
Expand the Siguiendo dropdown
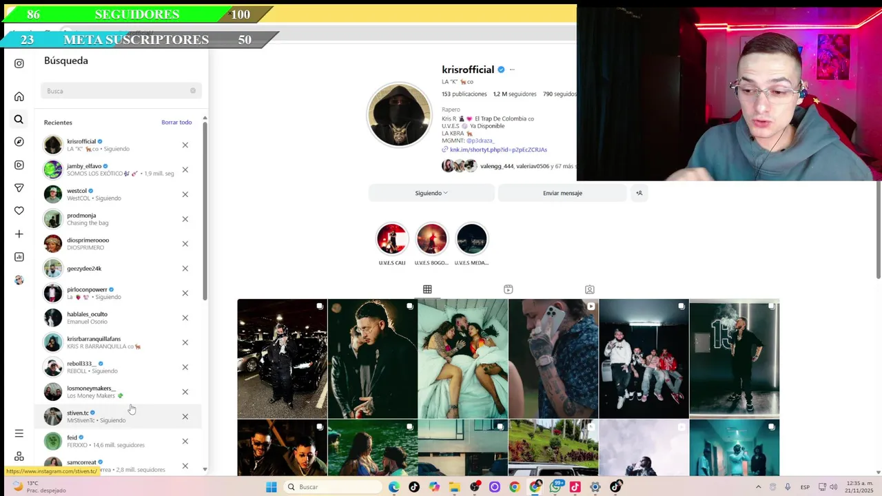(x=431, y=193)
